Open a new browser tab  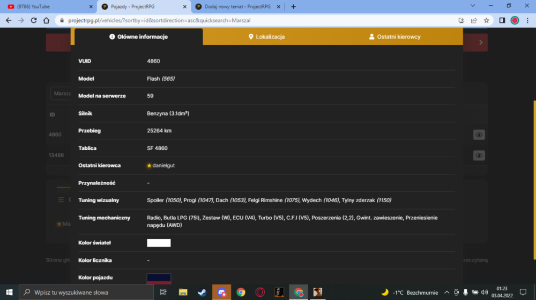(x=293, y=6)
